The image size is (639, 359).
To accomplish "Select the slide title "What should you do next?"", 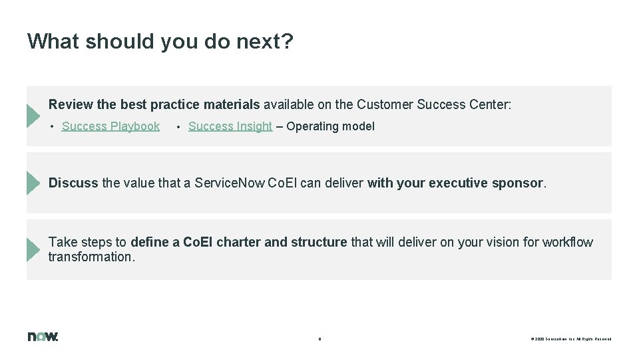I will 160,41.
